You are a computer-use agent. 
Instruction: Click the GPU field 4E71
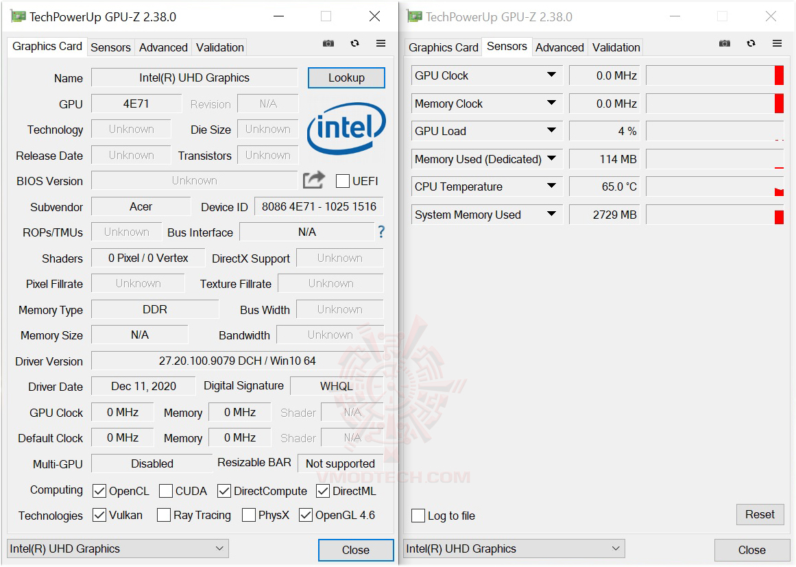136,104
